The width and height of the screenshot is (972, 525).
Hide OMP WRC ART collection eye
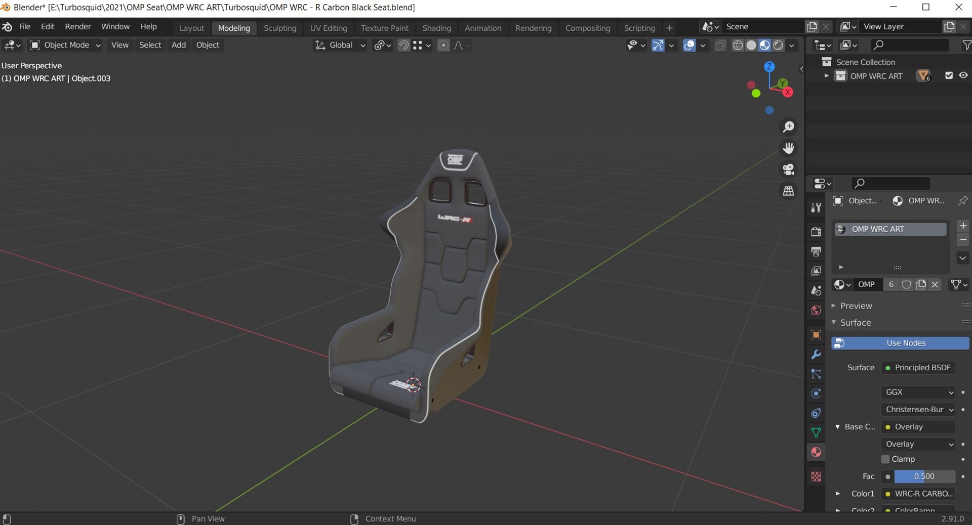[x=963, y=75]
